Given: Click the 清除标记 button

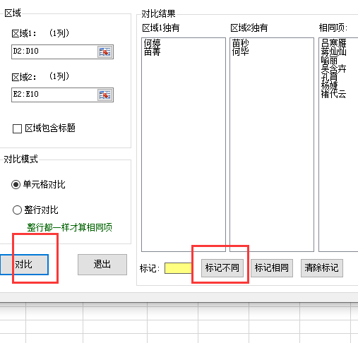Looking at the screenshot, I should pyautogui.click(x=322, y=268).
